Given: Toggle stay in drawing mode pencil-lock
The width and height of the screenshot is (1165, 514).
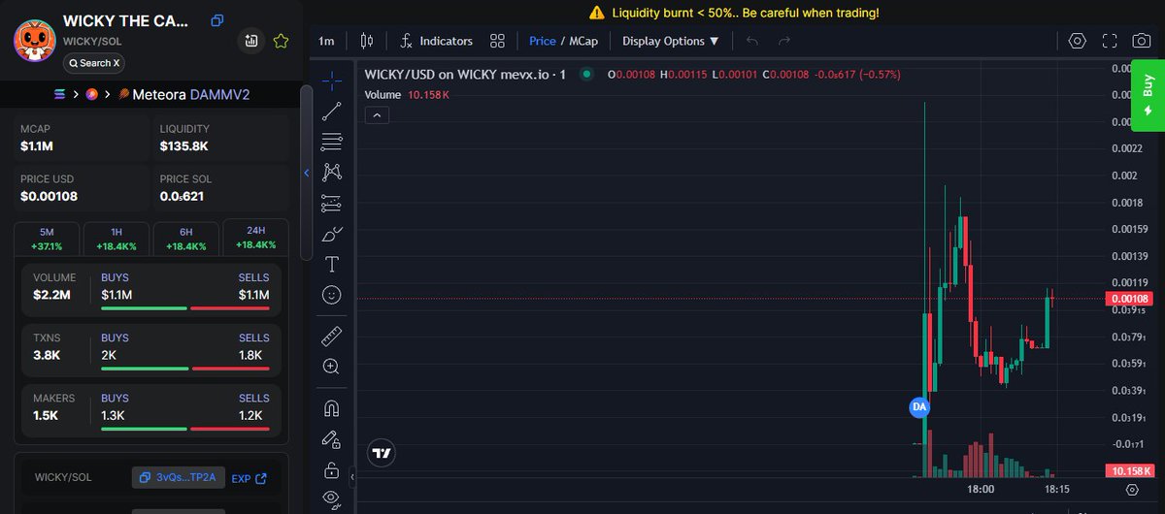Looking at the screenshot, I should 331,439.
